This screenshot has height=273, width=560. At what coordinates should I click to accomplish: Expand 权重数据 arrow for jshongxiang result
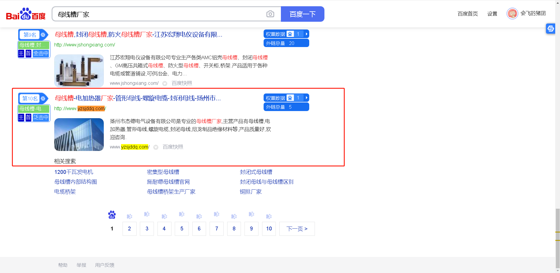(307, 34)
